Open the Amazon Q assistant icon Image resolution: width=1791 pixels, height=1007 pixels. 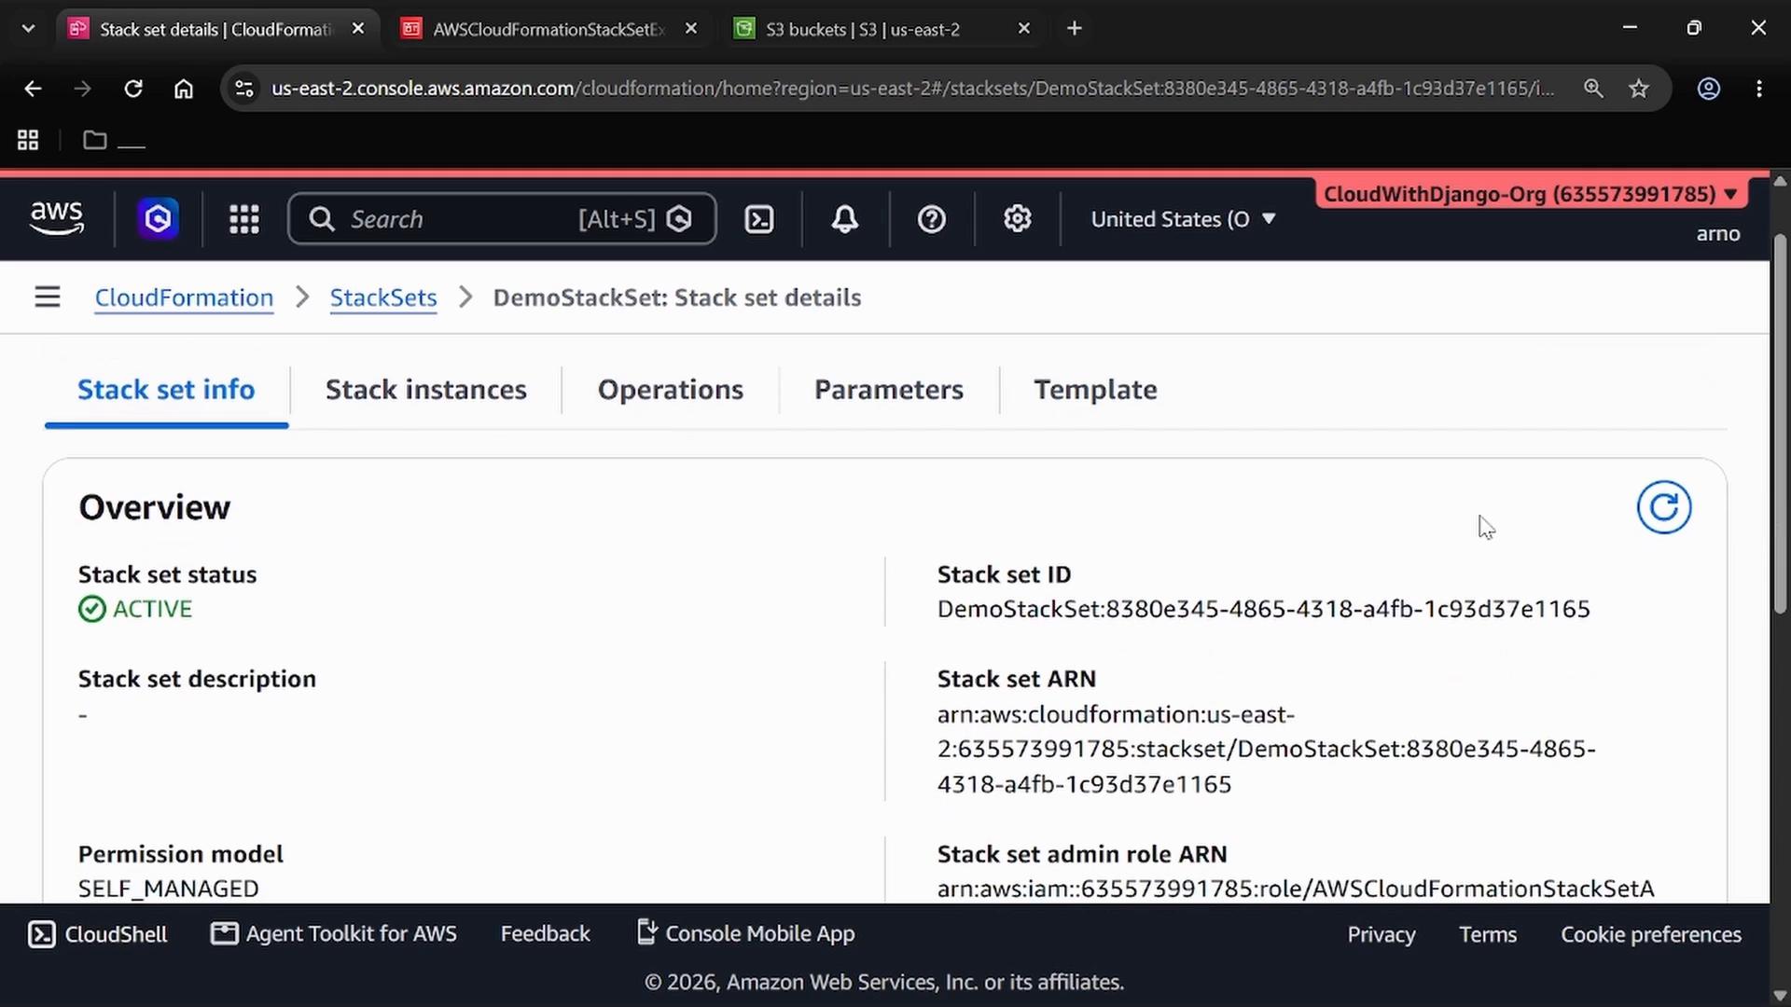coord(158,219)
